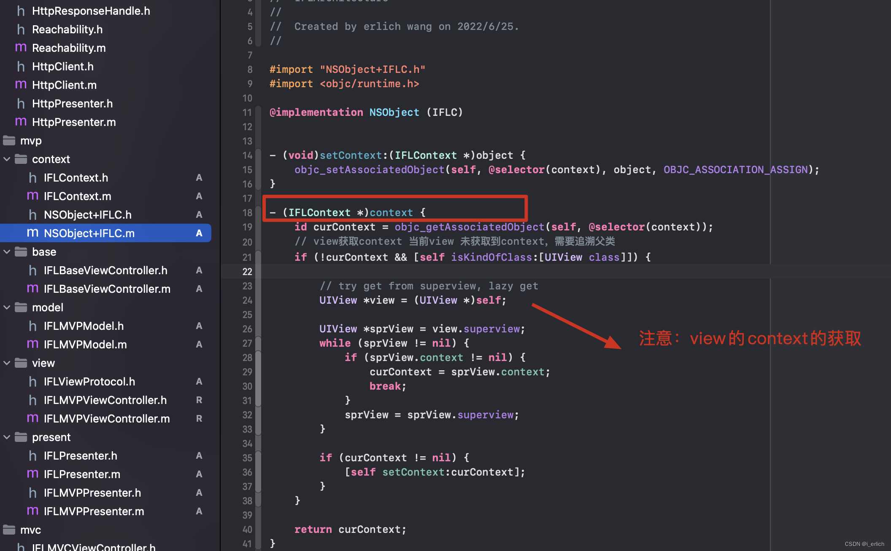Click the base folder icon
The image size is (891, 551).
pos(21,251)
